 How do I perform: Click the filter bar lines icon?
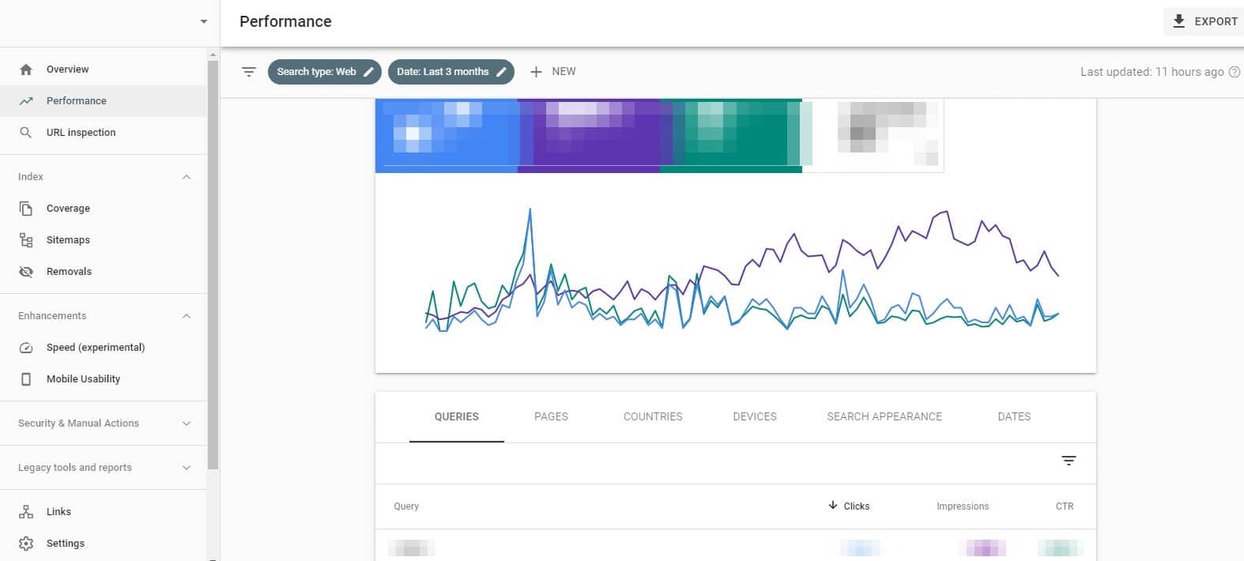pyautogui.click(x=249, y=72)
